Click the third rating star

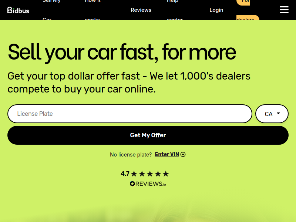[x=150, y=174]
